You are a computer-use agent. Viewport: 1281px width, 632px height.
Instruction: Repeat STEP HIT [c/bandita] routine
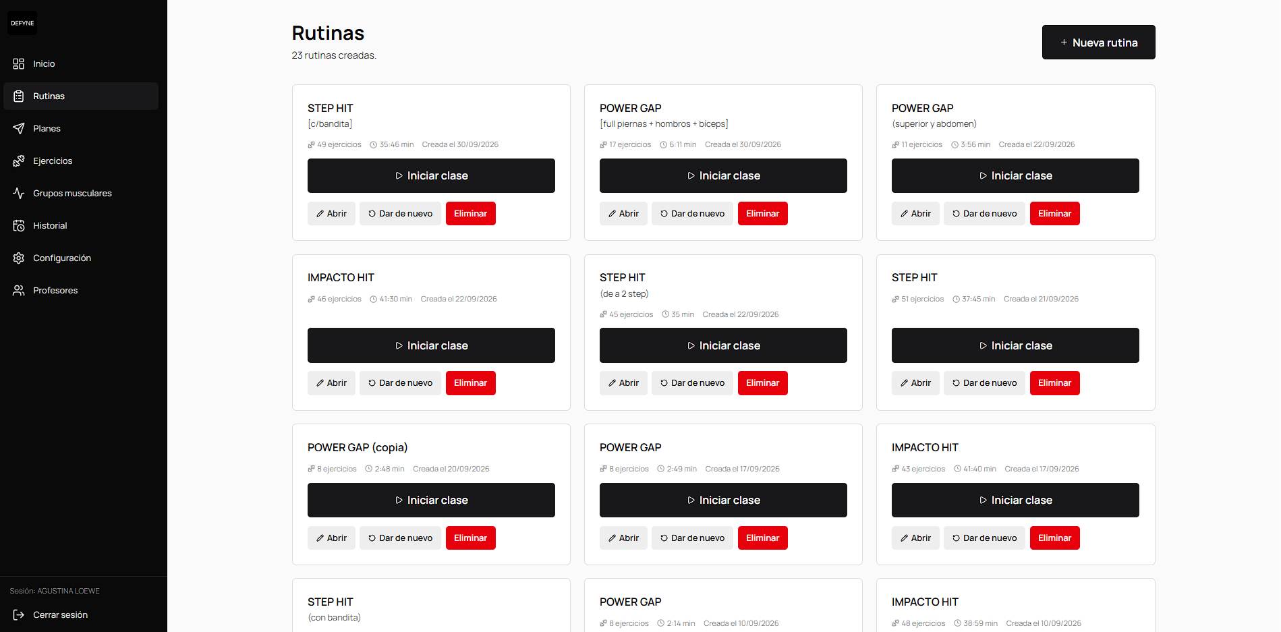[400, 213]
